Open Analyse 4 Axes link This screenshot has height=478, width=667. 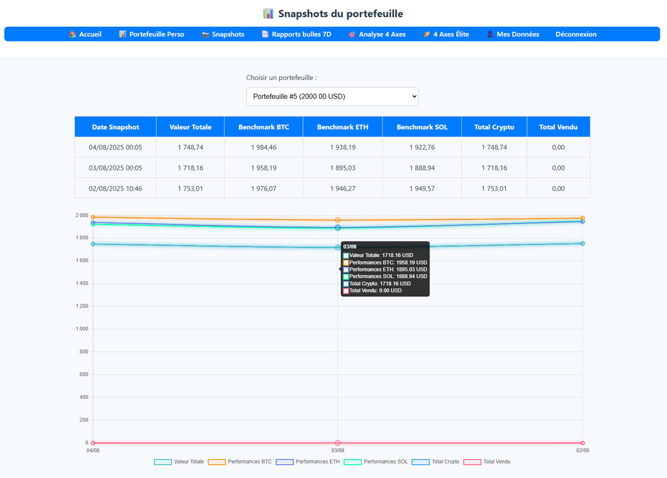382,34
